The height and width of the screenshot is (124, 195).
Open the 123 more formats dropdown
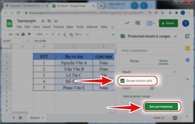point(78,34)
